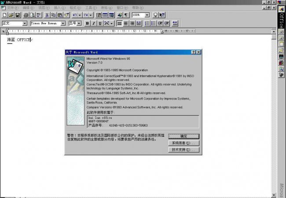The width and height of the screenshot is (286, 198).
Task: Run the Spelling check icon
Action: [39, 15]
